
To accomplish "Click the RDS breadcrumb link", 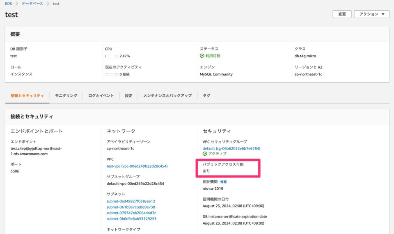I will (x=8, y=3).
